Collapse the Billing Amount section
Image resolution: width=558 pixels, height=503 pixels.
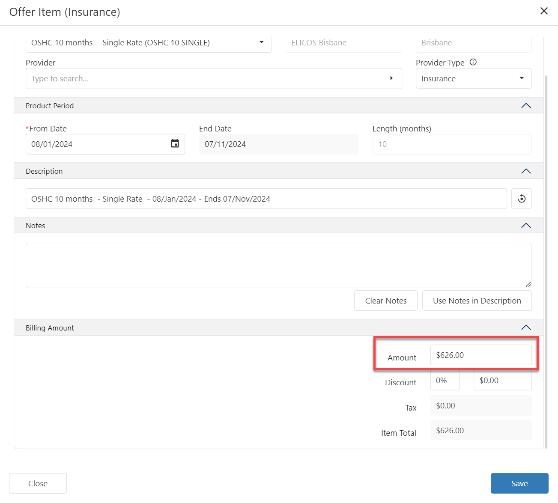[x=526, y=328]
